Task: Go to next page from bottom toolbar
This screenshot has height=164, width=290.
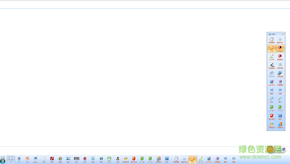Action: click(x=150, y=159)
